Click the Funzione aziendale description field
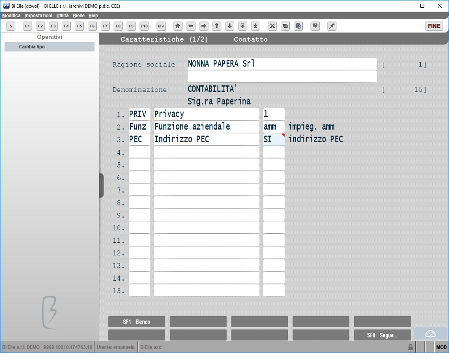Image resolution: width=449 pixels, height=353 pixels. 207,126
